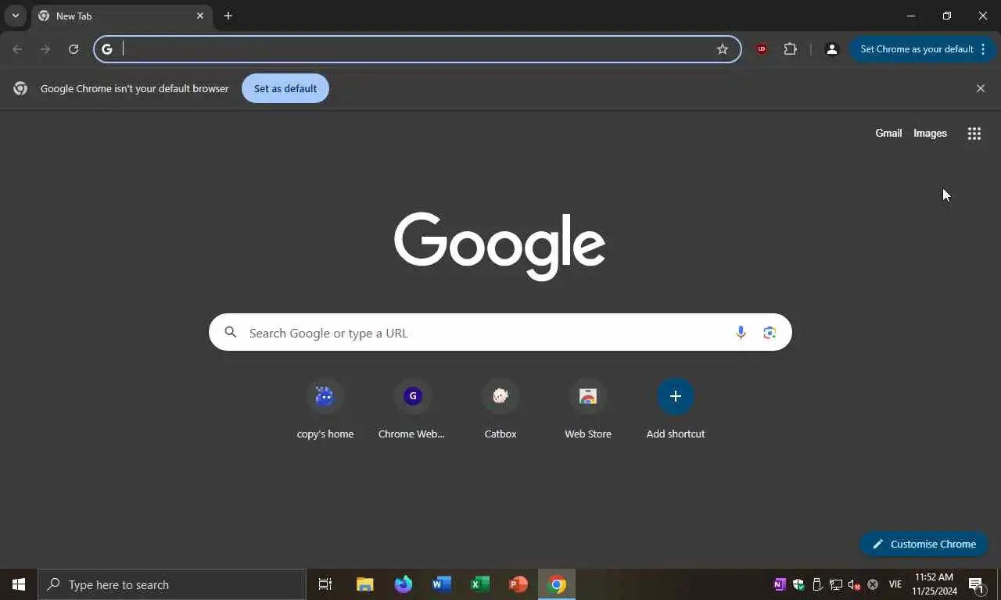Click the taskbar Type here to search box
The height and width of the screenshot is (600, 1001).
pyautogui.click(x=172, y=584)
